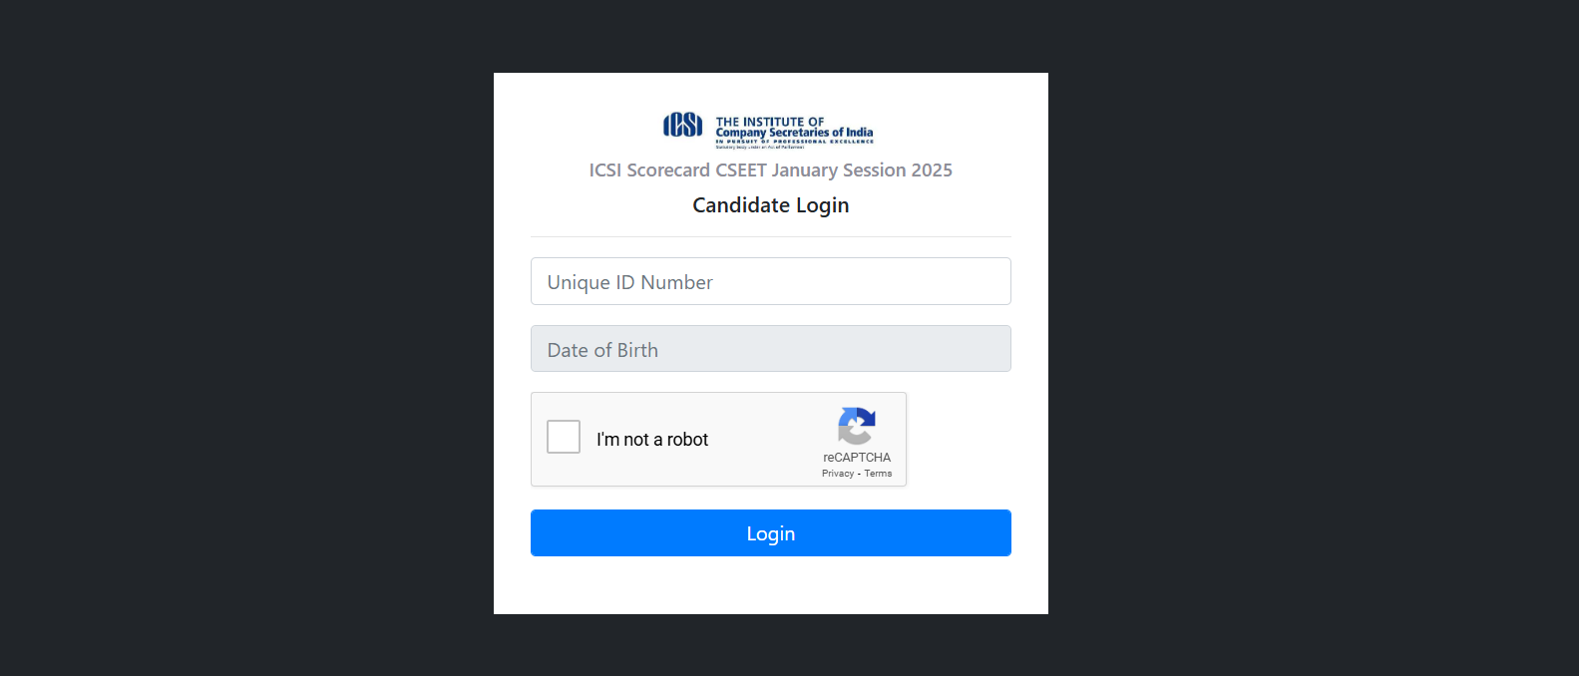Click the ICSI emblem logo

[683, 125]
